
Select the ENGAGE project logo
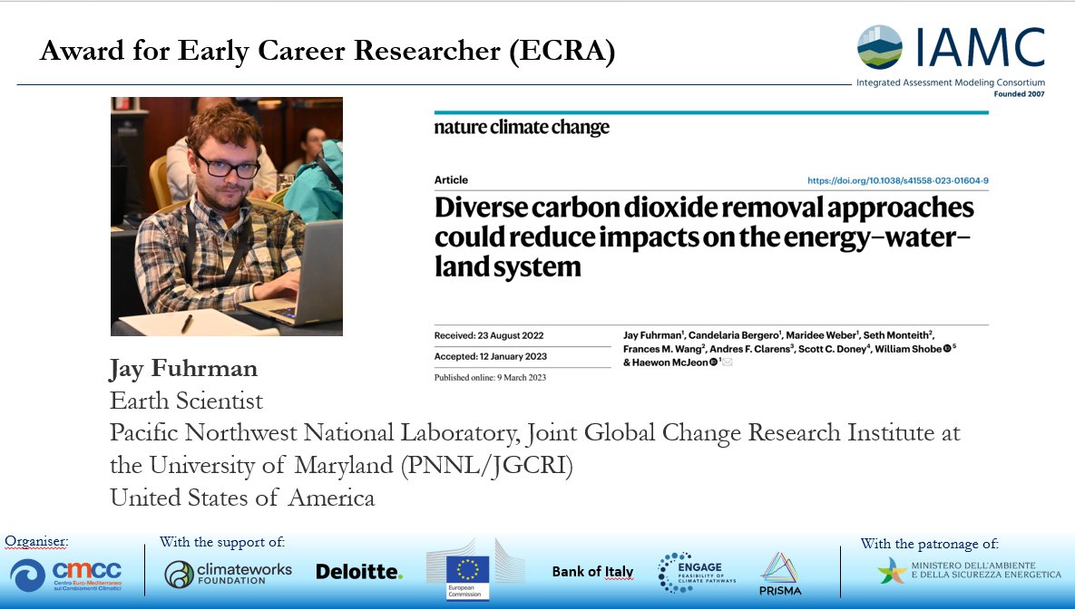coord(695,571)
